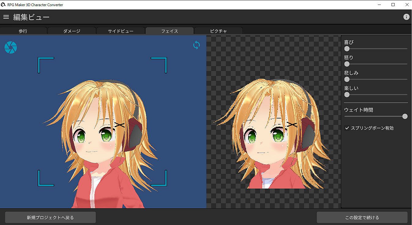Click the RPG Maker app logo icon
The height and width of the screenshot is (225, 412).
click(3, 5)
